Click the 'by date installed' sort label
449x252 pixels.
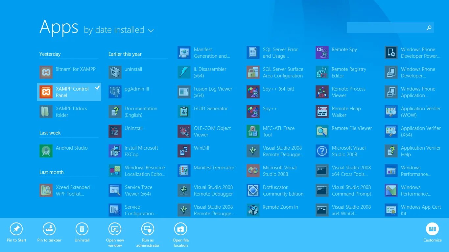tap(114, 30)
